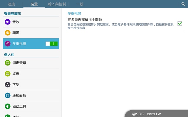The width and height of the screenshot is (188, 117).
Task: Select the 多重視窗 multi-window icon
Action: (x=8, y=44)
